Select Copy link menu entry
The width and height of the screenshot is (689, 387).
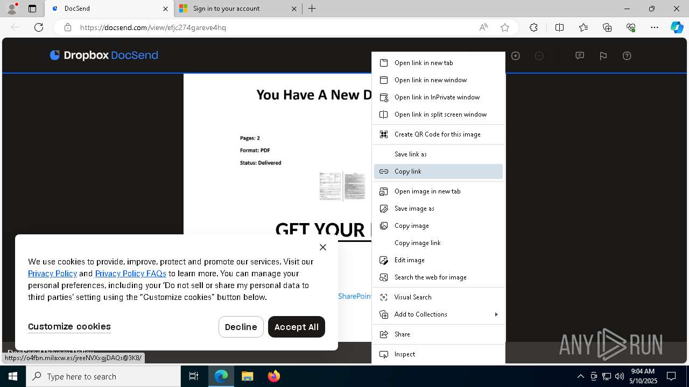[438, 171]
